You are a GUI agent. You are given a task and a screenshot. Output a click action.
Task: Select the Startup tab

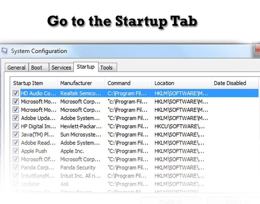[x=86, y=67]
